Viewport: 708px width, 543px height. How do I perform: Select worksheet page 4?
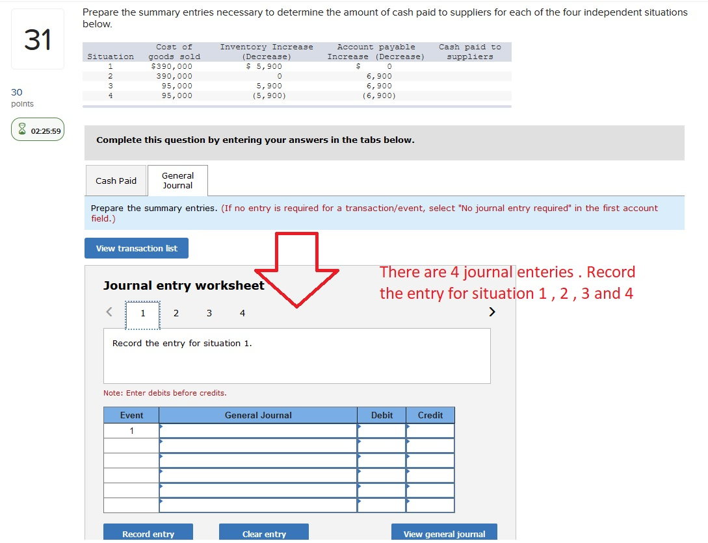(242, 313)
